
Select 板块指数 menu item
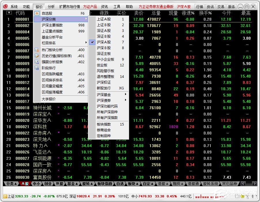109,124
